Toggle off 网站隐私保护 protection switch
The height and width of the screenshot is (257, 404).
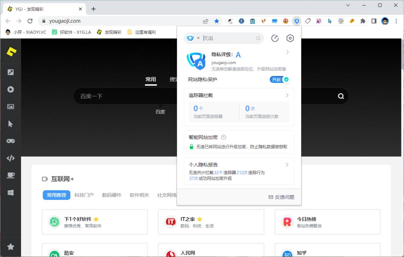[279, 79]
